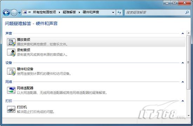Click the scrollbar up arrow
This screenshot has width=193, height=126.
point(188,33)
